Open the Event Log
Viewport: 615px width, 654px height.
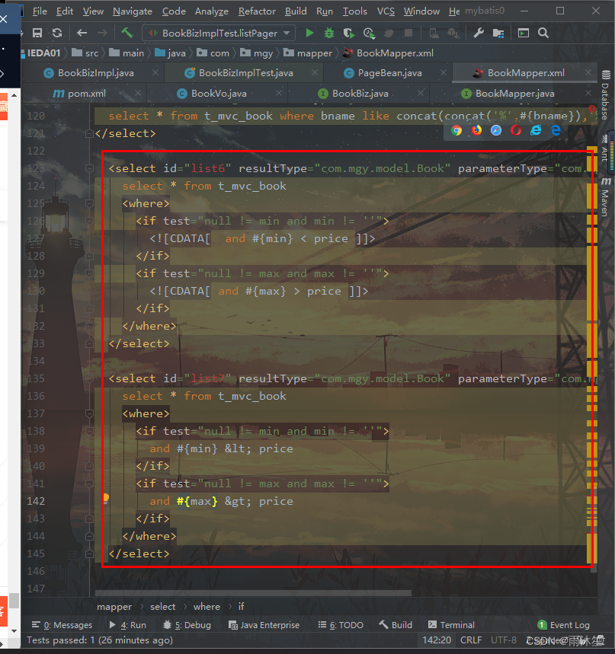point(564,625)
